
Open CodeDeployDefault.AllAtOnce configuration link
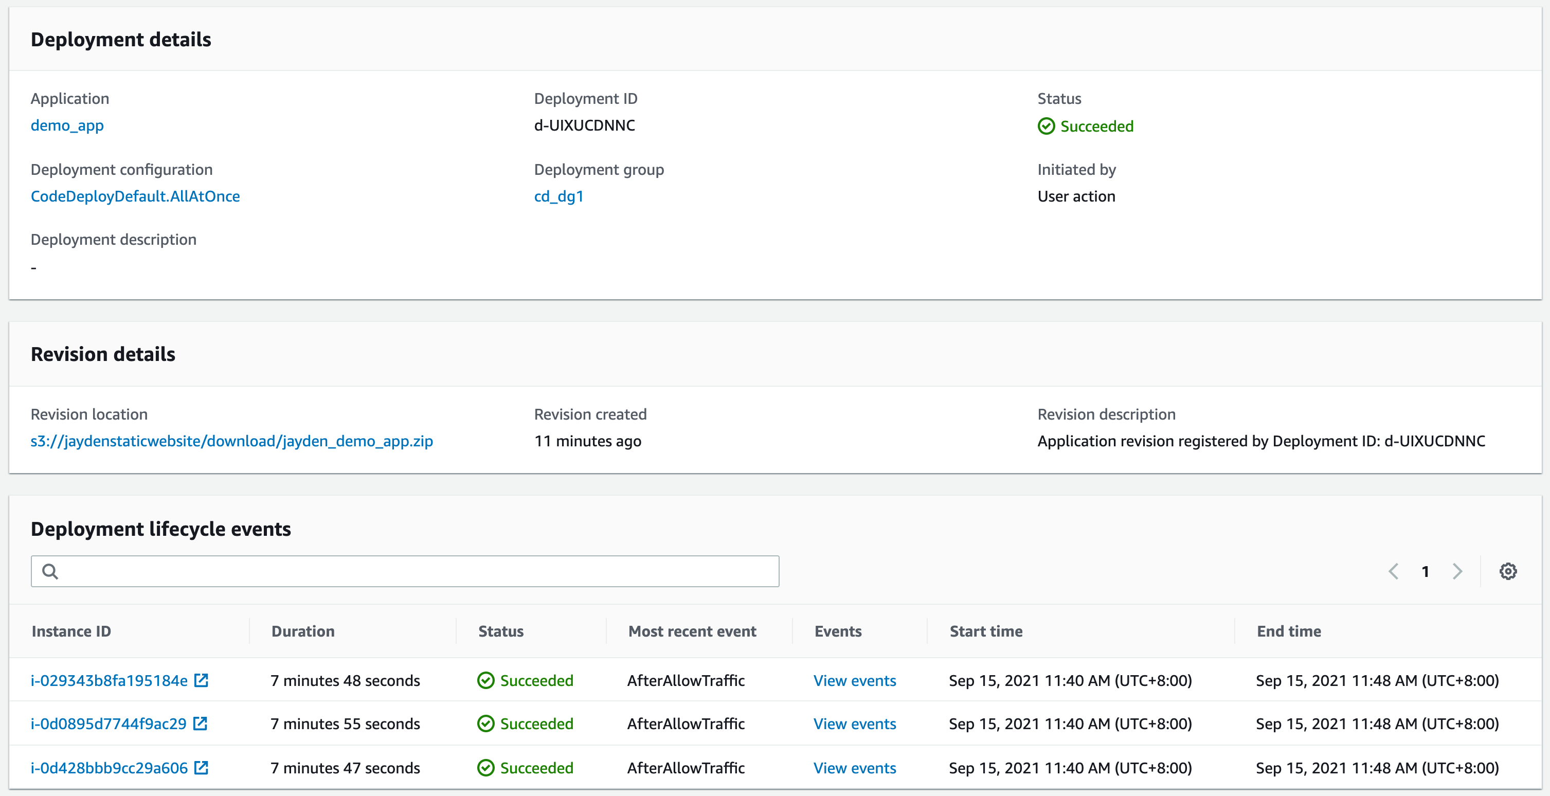(135, 196)
